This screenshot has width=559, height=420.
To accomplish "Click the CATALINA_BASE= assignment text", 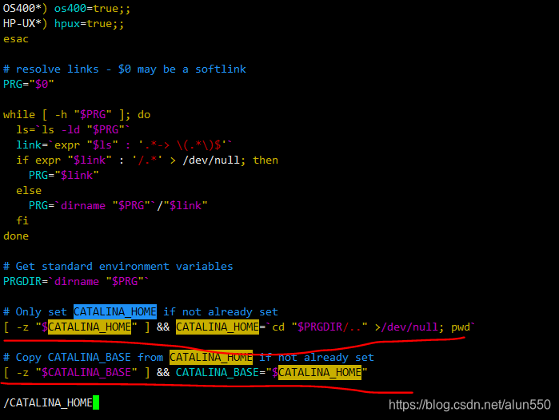I will (221, 372).
